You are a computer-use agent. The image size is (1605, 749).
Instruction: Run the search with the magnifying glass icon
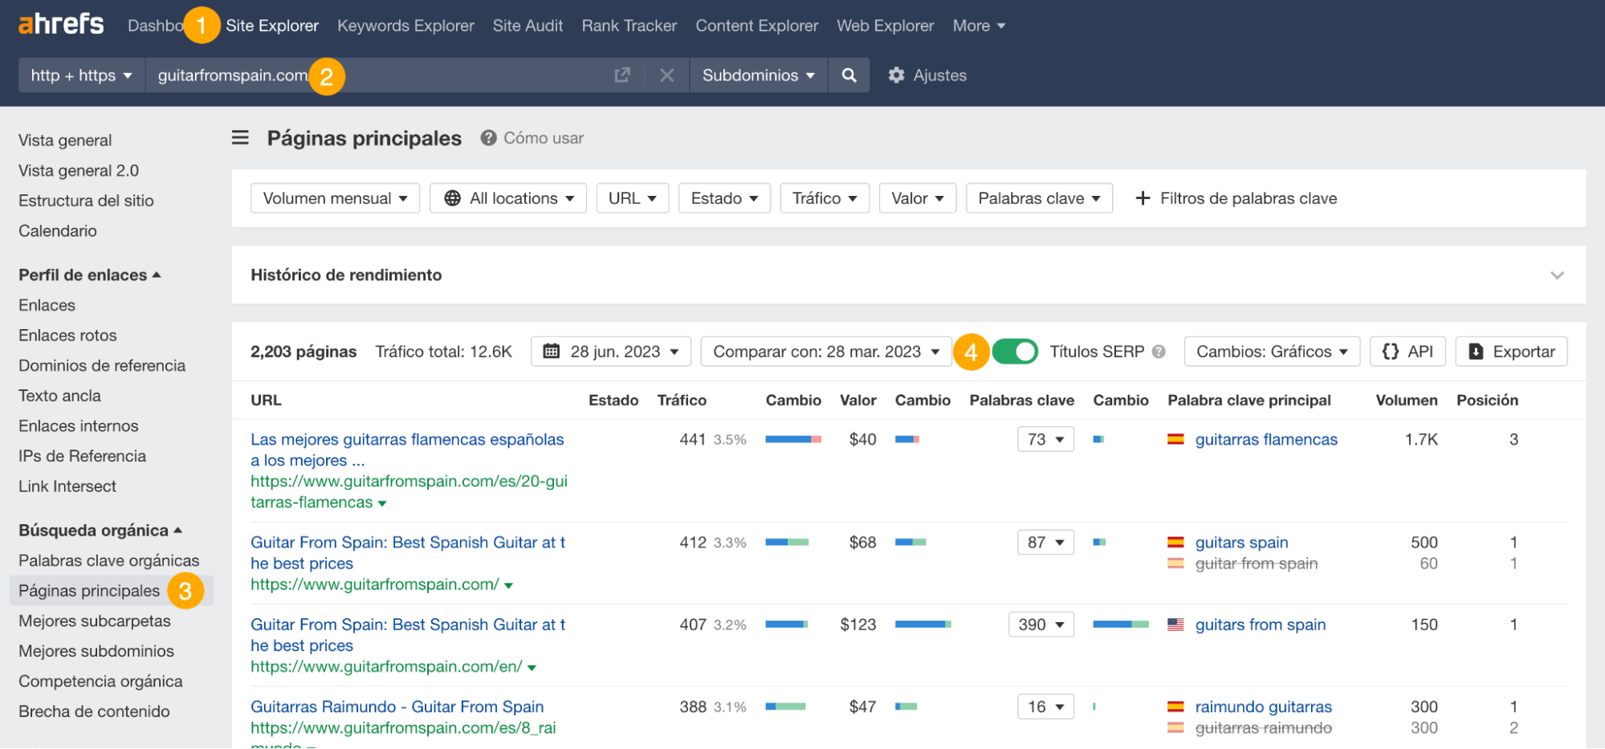pyautogui.click(x=848, y=75)
